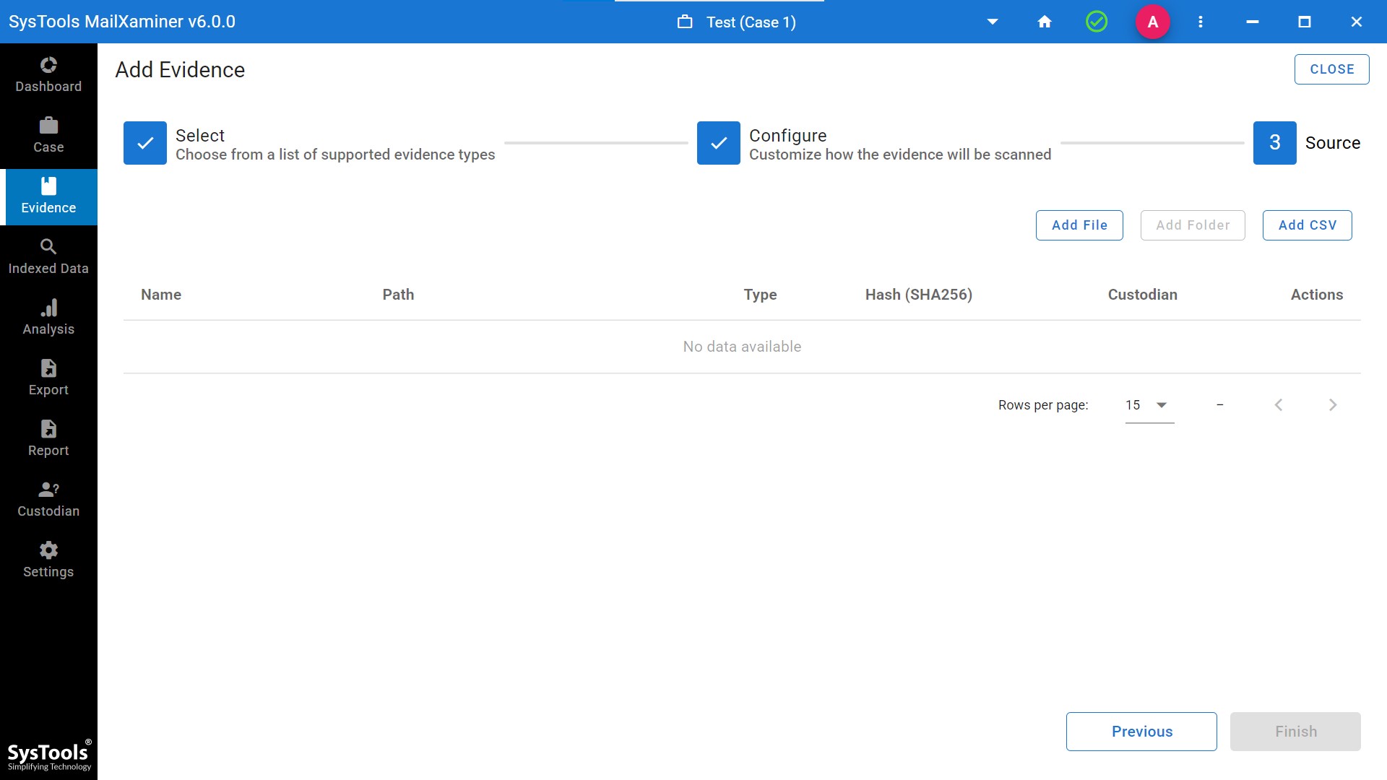
Task: Click the Add File button
Action: tap(1079, 225)
